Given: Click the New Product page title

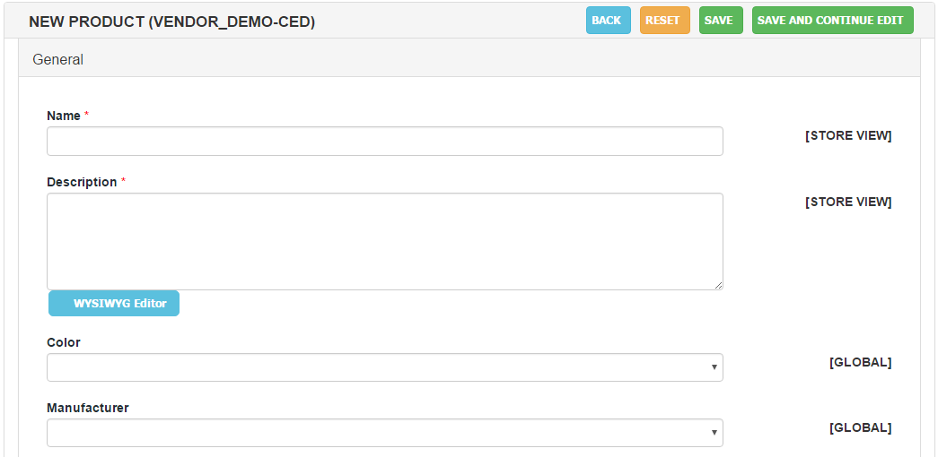Looking at the screenshot, I should 171,22.
